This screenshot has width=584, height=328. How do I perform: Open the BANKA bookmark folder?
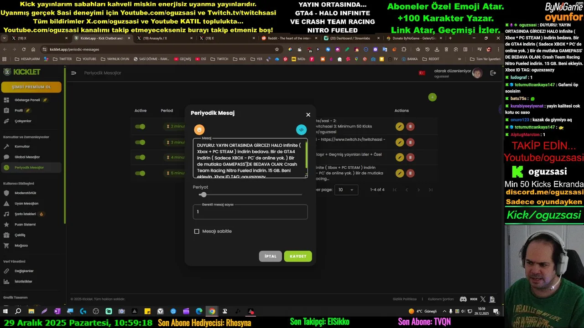(x=409, y=59)
